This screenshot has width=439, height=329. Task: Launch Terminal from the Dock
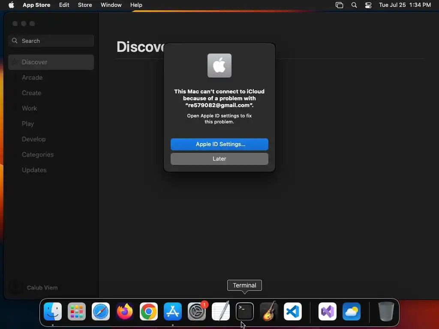coord(245,311)
